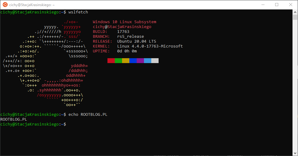Click the branch value 'rs5_release'
298x156 pixels.
[131, 37]
